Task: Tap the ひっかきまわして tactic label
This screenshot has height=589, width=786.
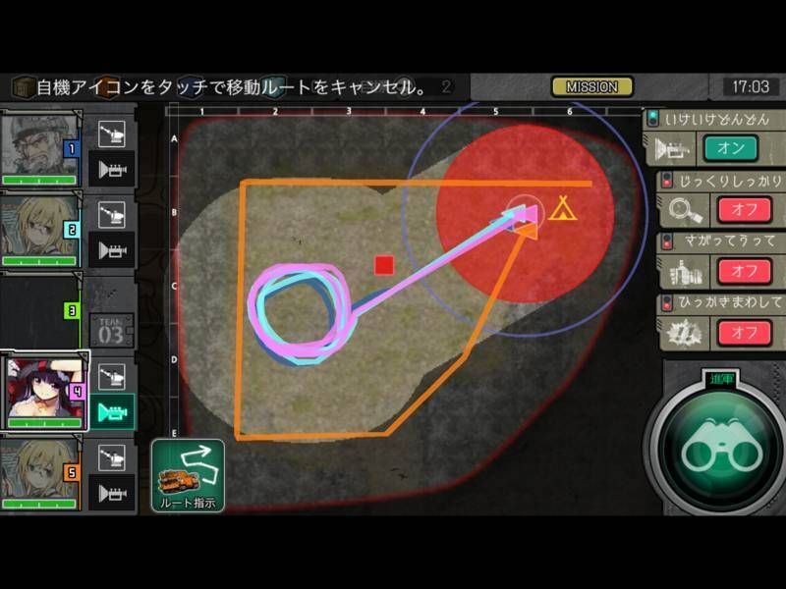Action: 731,302
